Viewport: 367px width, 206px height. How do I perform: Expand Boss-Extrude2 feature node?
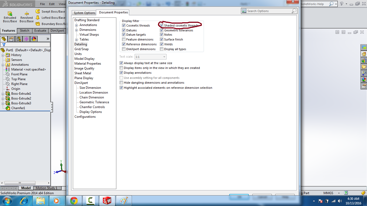tap(3, 98)
